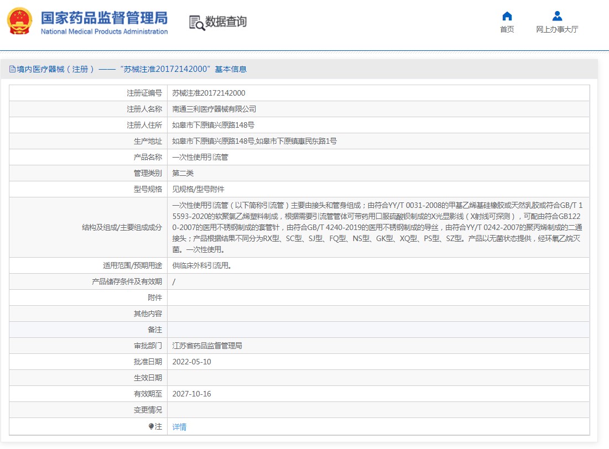This screenshot has height=449, width=609.
Task: Click the 注册人名称 row label
Action: coord(144,109)
